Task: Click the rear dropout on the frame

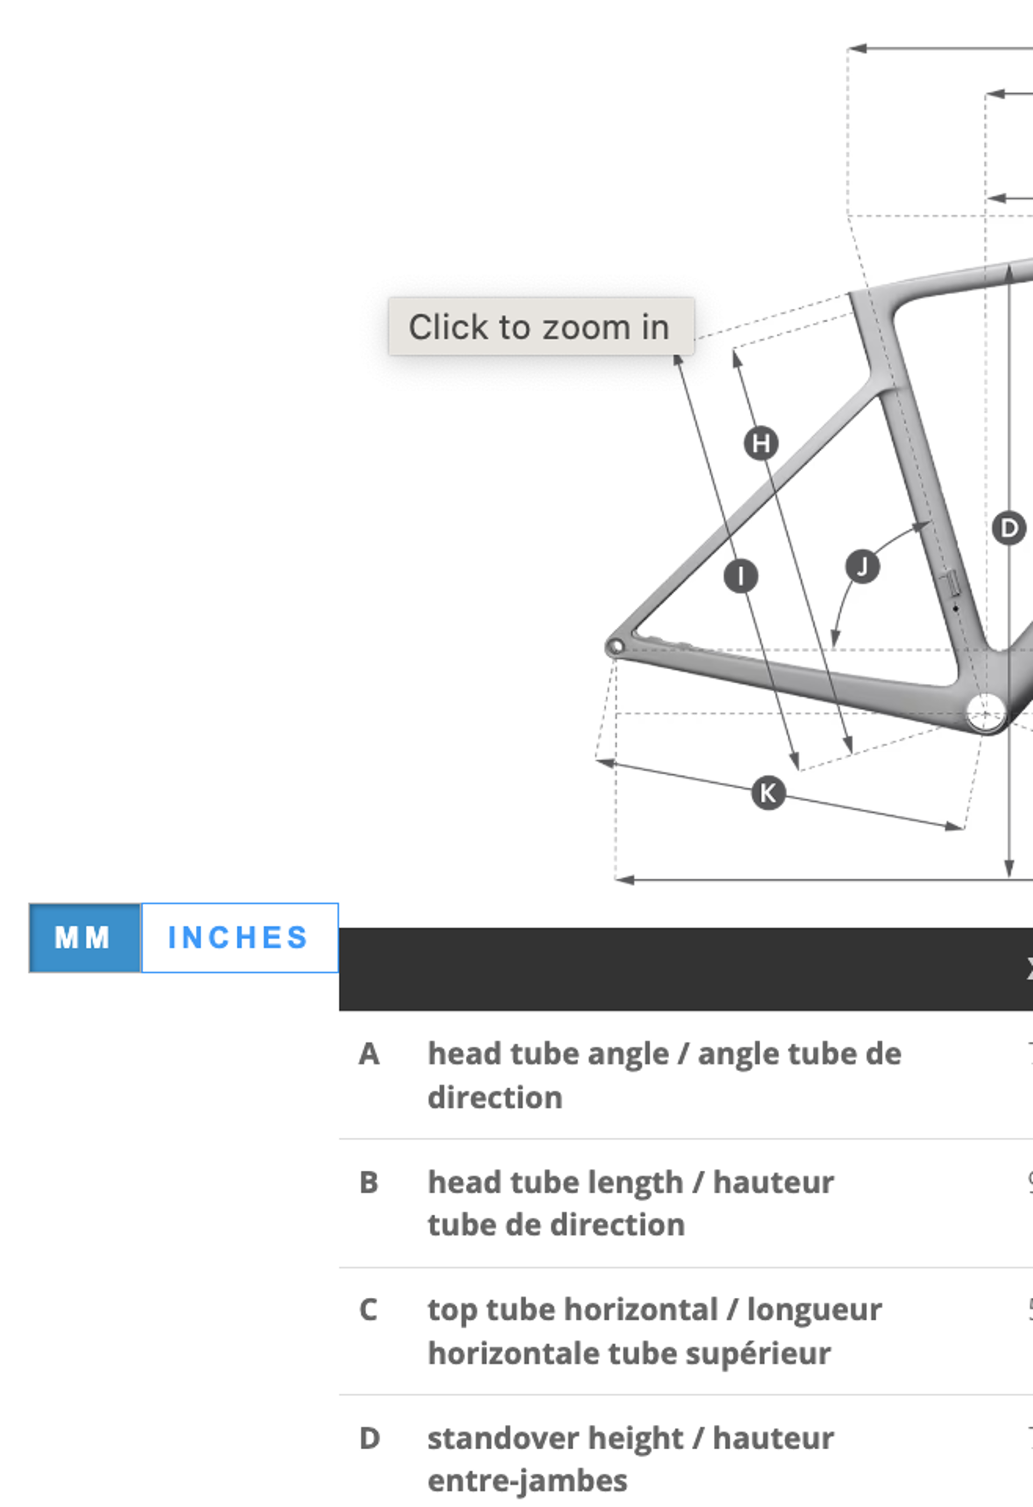Action: pos(616,647)
